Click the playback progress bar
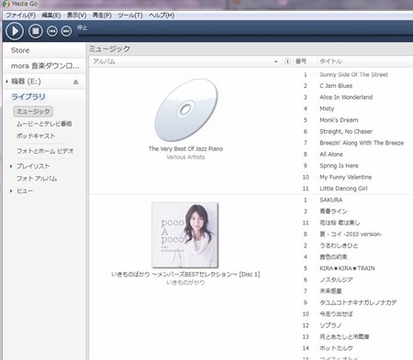Image resolution: width=413 pixels, height=360 pixels. pos(245,35)
